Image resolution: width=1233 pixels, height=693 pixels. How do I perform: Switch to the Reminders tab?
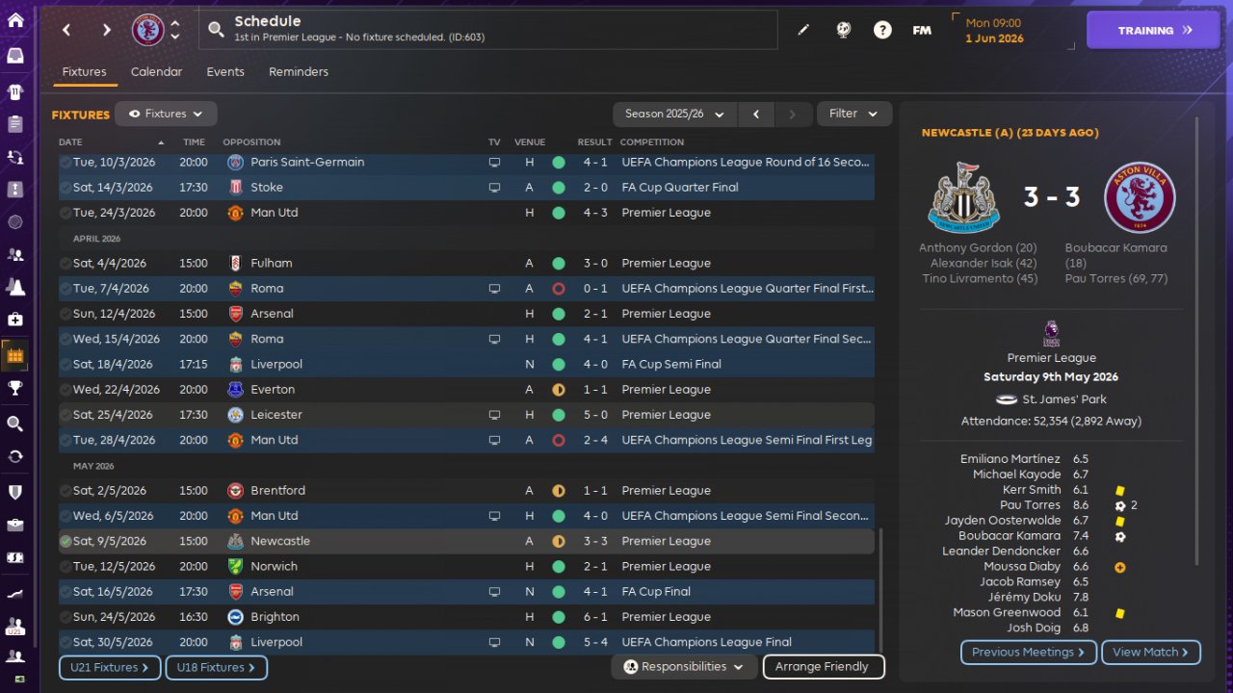[299, 72]
